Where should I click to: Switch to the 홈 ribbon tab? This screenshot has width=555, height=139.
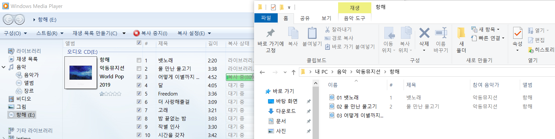pos(286,18)
